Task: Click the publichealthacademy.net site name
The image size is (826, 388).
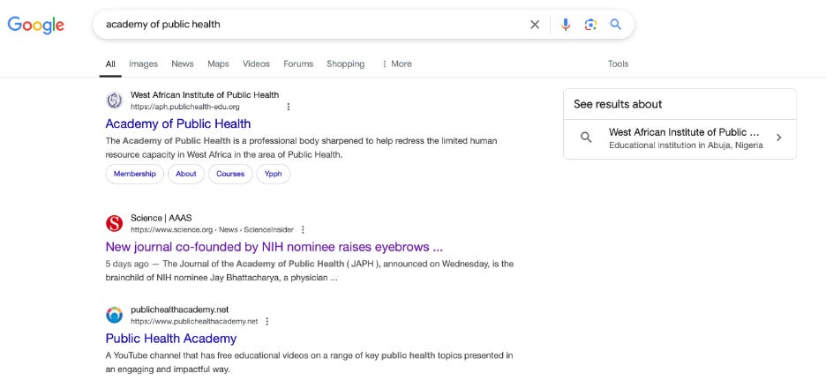Action: [180, 310]
